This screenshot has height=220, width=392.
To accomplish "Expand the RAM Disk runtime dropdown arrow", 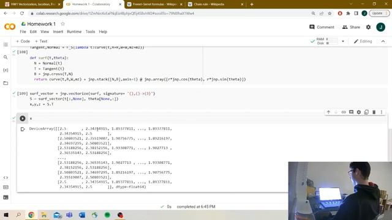I will point(343,41).
